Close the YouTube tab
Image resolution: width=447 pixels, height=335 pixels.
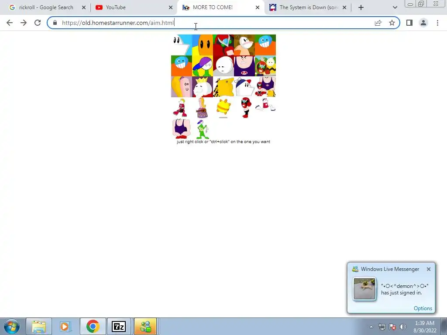coord(171,7)
